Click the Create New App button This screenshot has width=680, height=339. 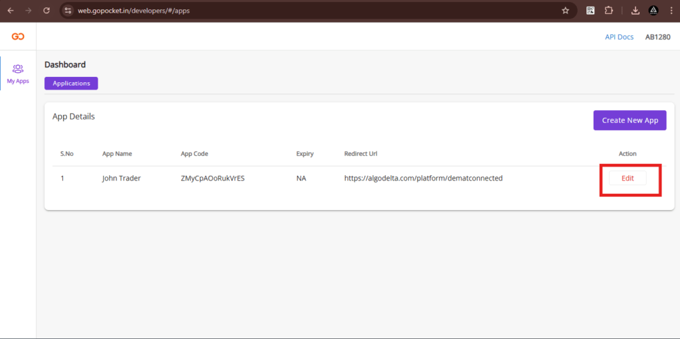click(x=630, y=120)
